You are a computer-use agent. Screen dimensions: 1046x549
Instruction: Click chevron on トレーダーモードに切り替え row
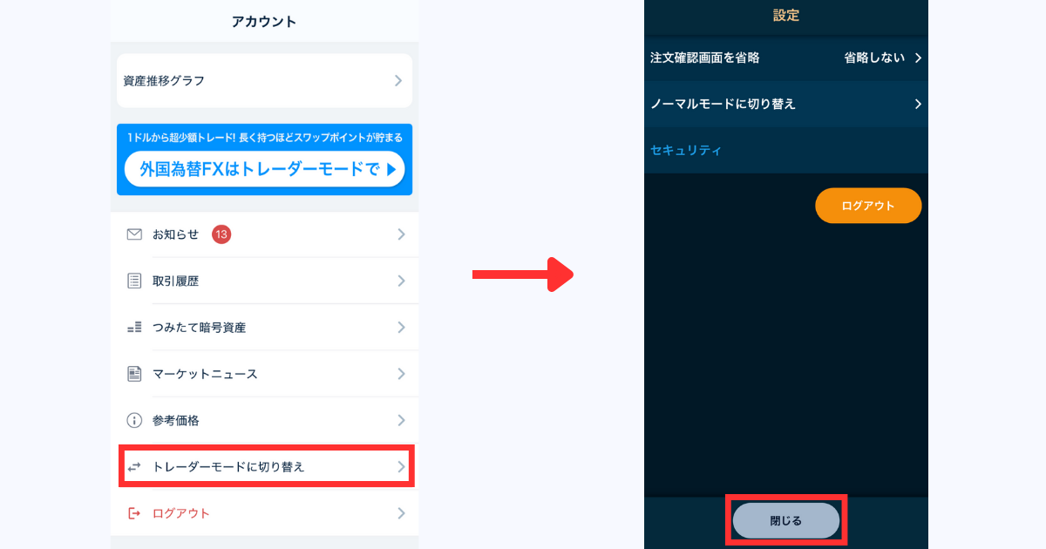pyautogui.click(x=401, y=467)
